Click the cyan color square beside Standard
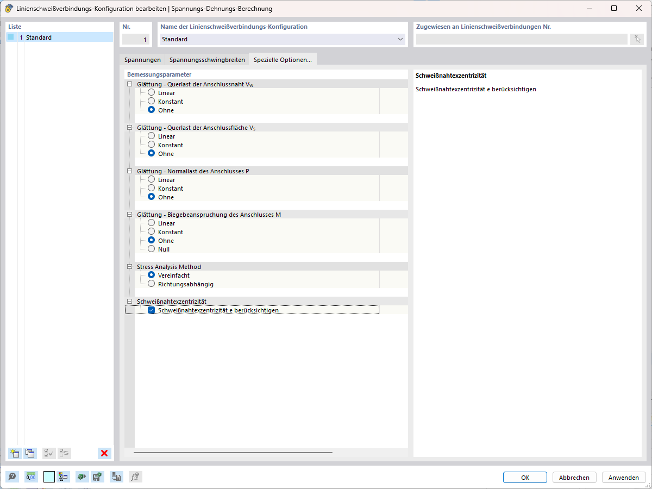This screenshot has height=489, width=652. (11, 37)
